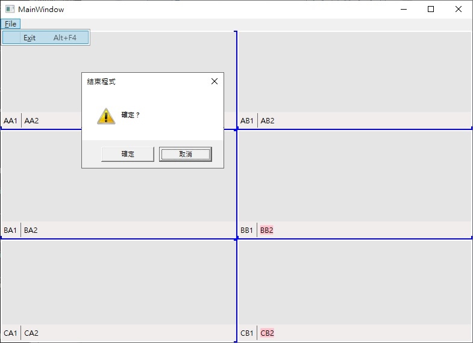The image size is (473, 343).
Task: Click the 結束程式 dialog title
Action: click(x=101, y=82)
